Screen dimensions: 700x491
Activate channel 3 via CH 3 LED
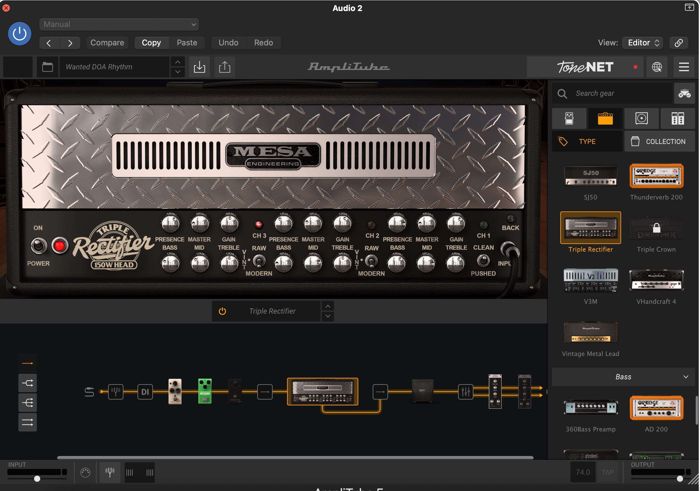(259, 225)
